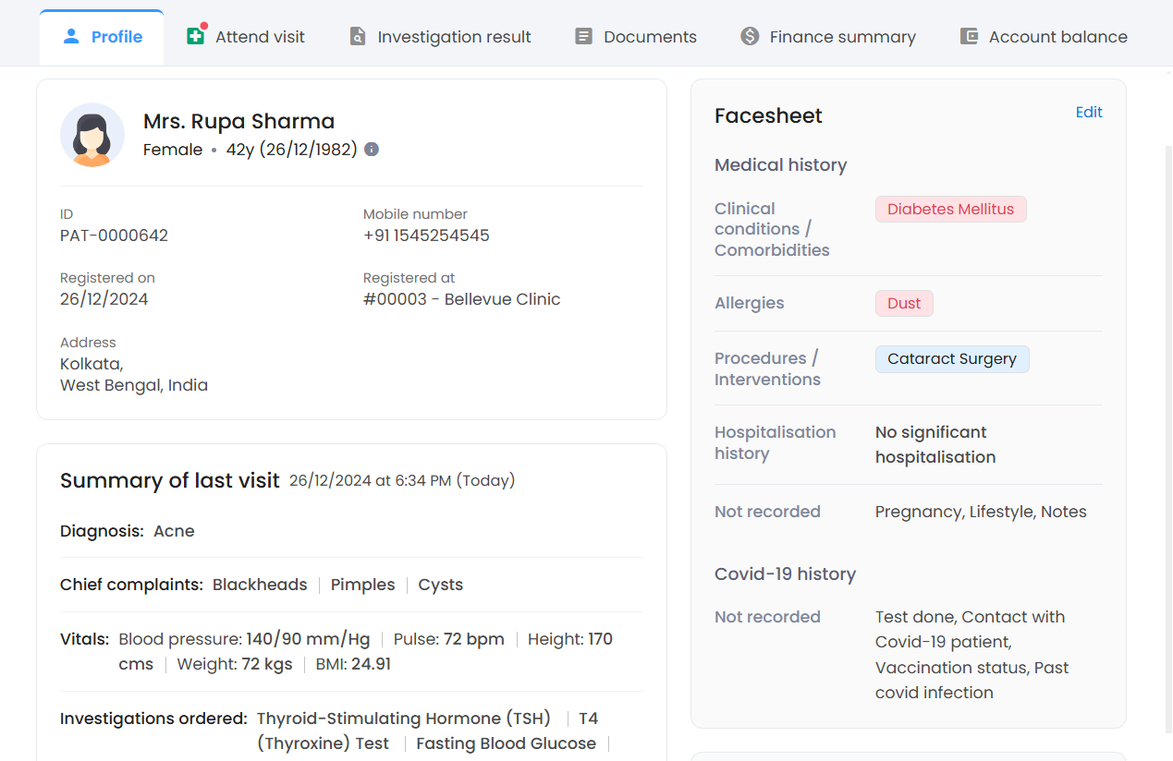Click the Cataract Surgery procedure tag
The image size is (1173, 761).
tap(951, 359)
